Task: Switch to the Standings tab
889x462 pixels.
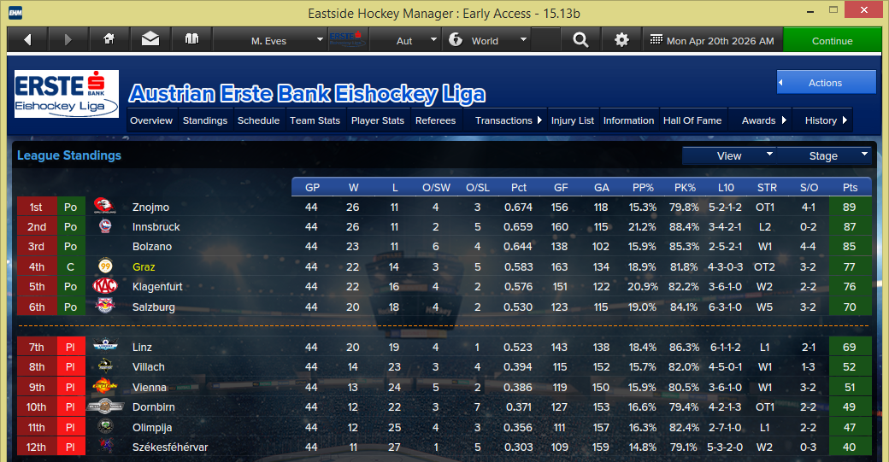Action: tap(205, 120)
